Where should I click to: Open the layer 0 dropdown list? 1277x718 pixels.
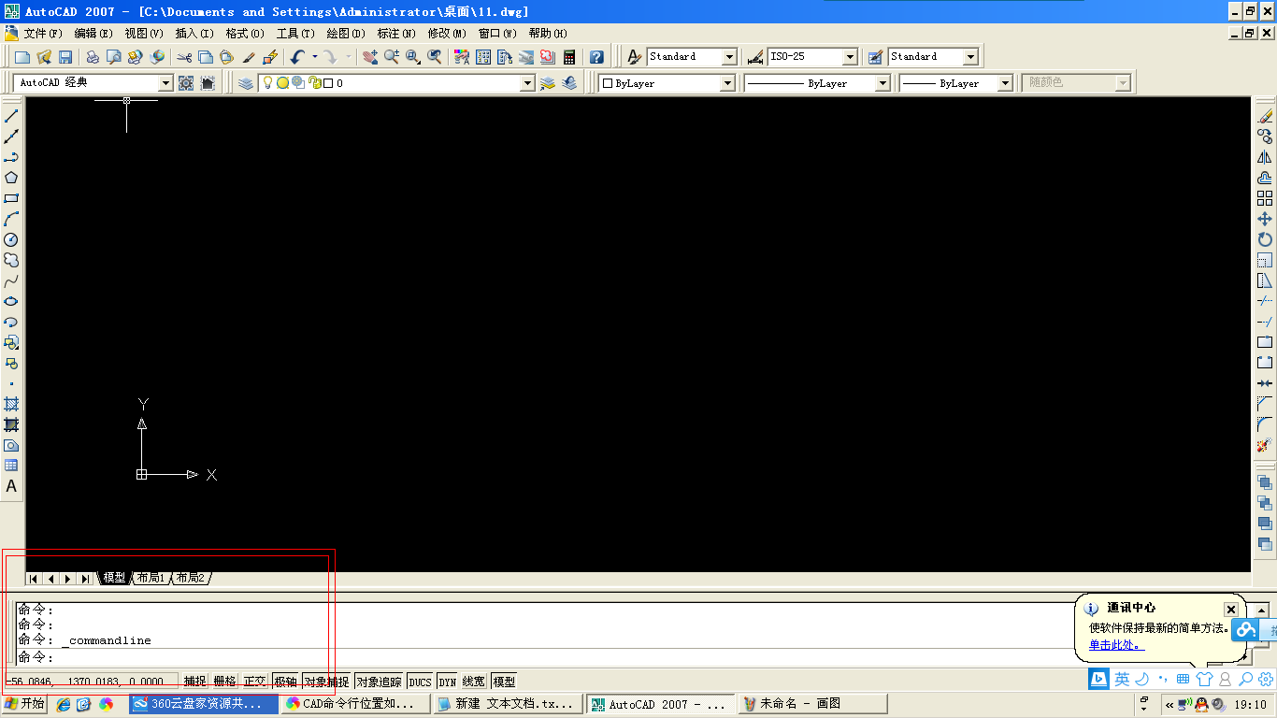coord(527,83)
